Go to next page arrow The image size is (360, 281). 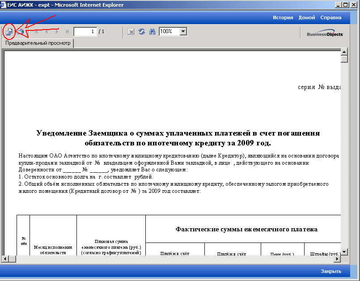(x=57, y=31)
